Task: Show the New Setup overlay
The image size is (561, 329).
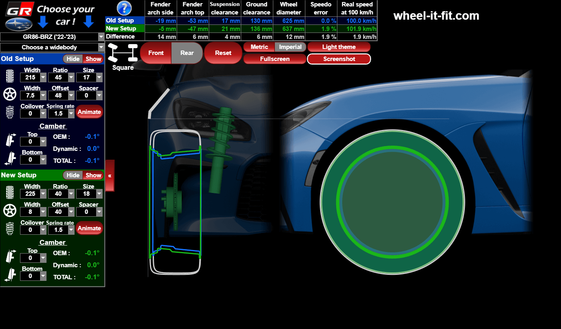Action: click(x=93, y=175)
